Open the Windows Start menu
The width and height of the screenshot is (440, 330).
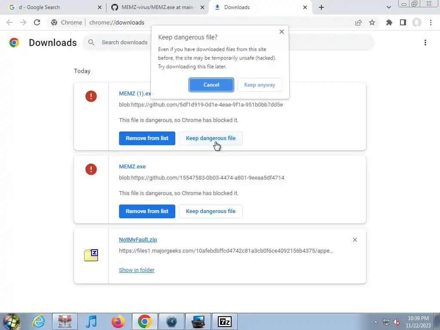pyautogui.click(x=12, y=321)
